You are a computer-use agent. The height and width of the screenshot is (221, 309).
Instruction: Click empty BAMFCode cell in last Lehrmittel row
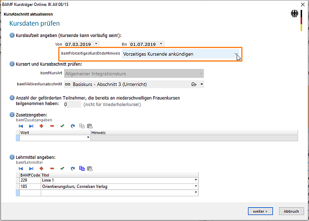pos(30,192)
